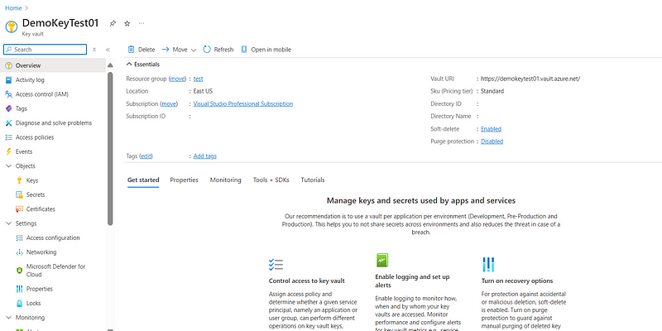
Task: Click the Access control (IAM) people icon
Action: coord(8,94)
